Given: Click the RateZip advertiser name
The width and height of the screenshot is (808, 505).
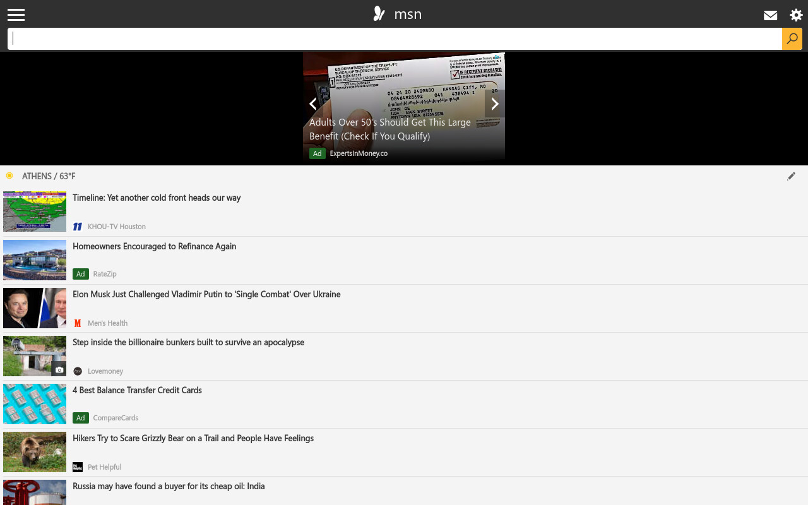Looking at the screenshot, I should coord(105,274).
